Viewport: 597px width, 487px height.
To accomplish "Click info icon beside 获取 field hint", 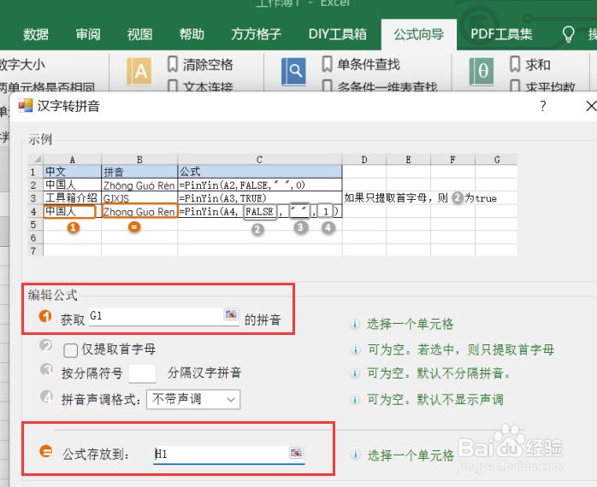I will 355,324.
